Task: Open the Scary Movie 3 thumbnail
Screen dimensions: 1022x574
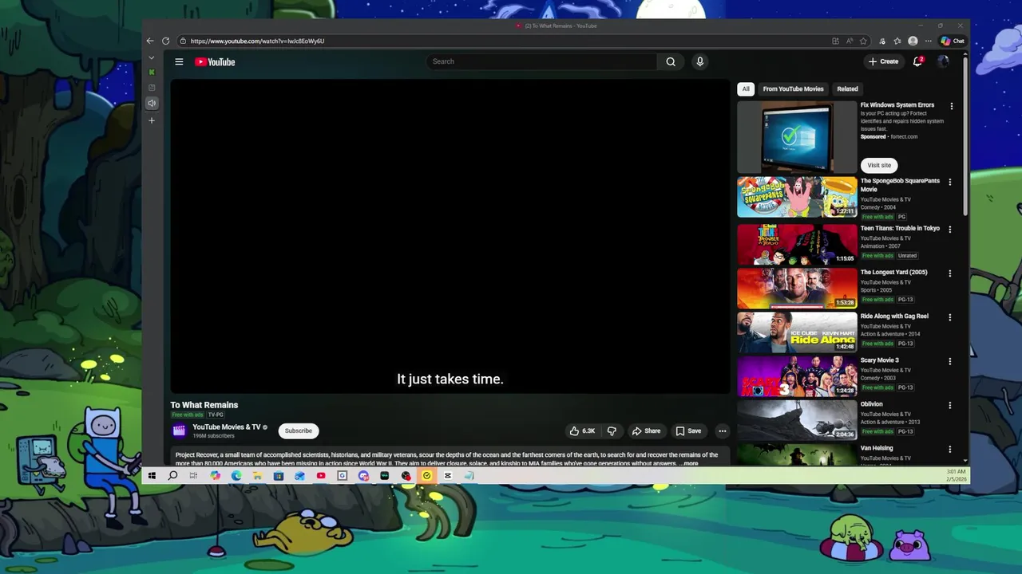Action: [797, 375]
